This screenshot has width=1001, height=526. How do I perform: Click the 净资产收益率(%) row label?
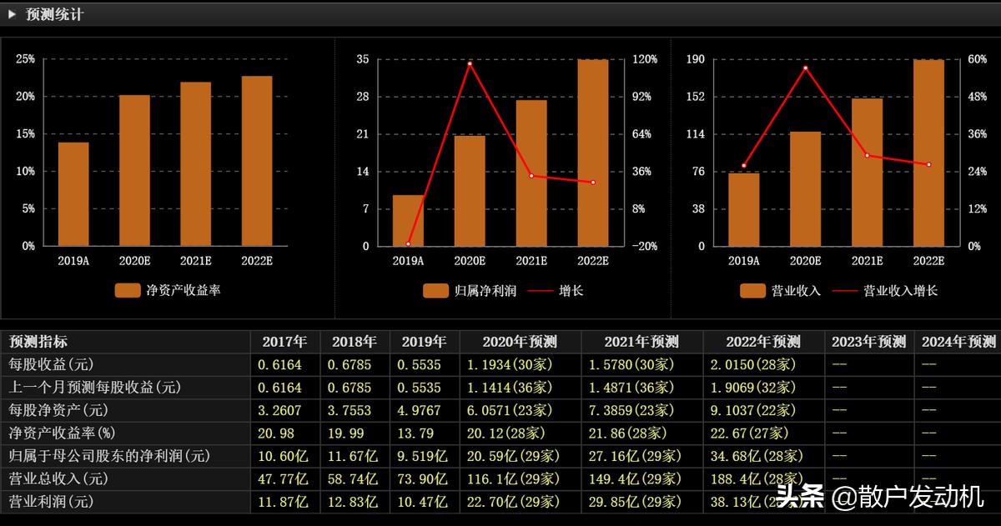pyautogui.click(x=61, y=433)
